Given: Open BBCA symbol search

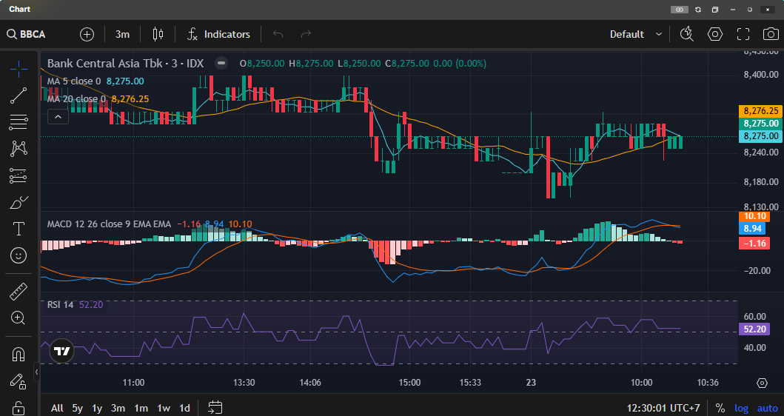Looking at the screenshot, I should (x=26, y=34).
